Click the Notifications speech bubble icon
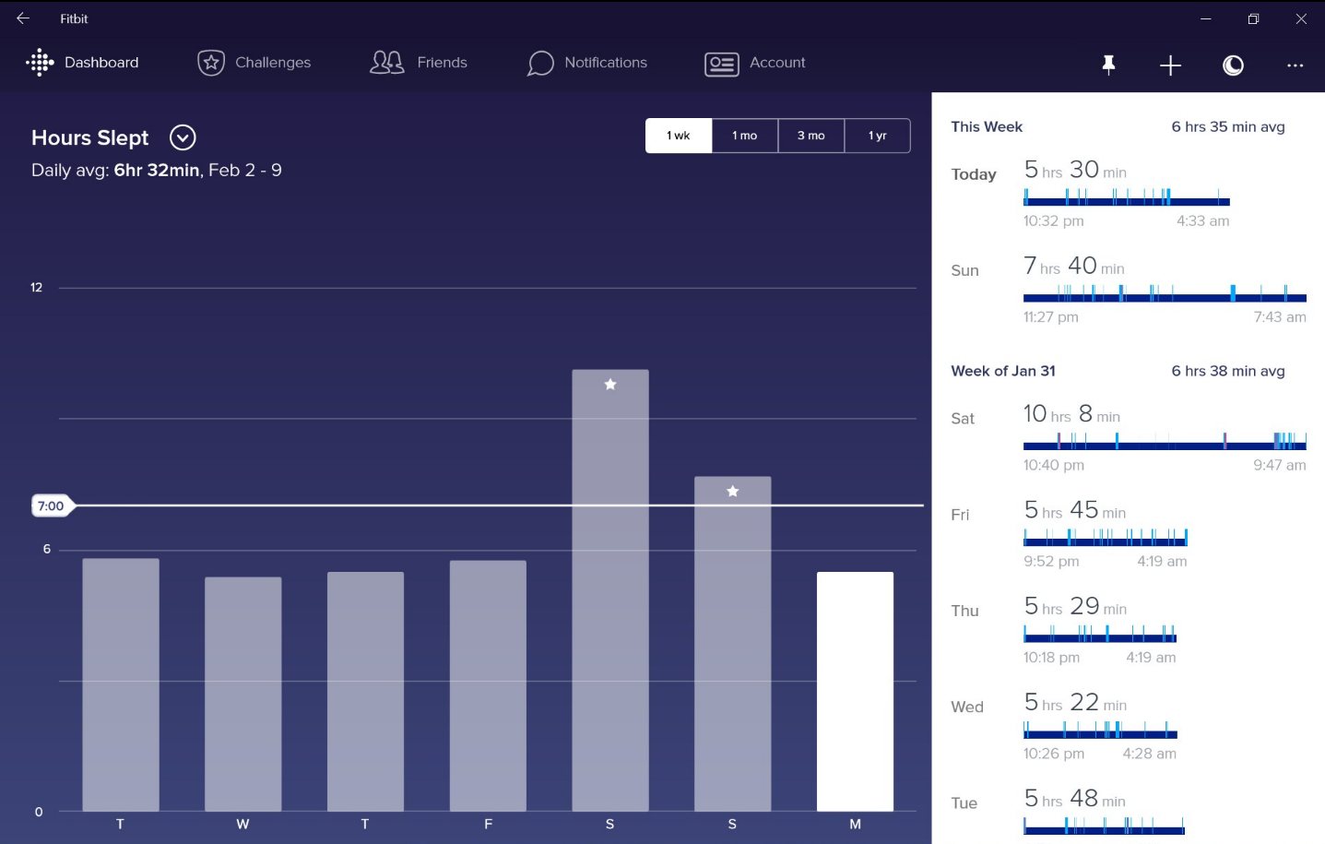 point(540,64)
